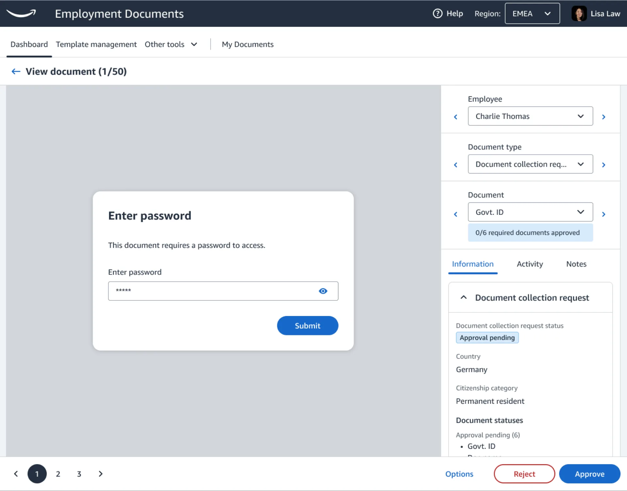Image resolution: width=627 pixels, height=491 pixels.
Task: Click the Amazon smile logo
Action: point(21,13)
